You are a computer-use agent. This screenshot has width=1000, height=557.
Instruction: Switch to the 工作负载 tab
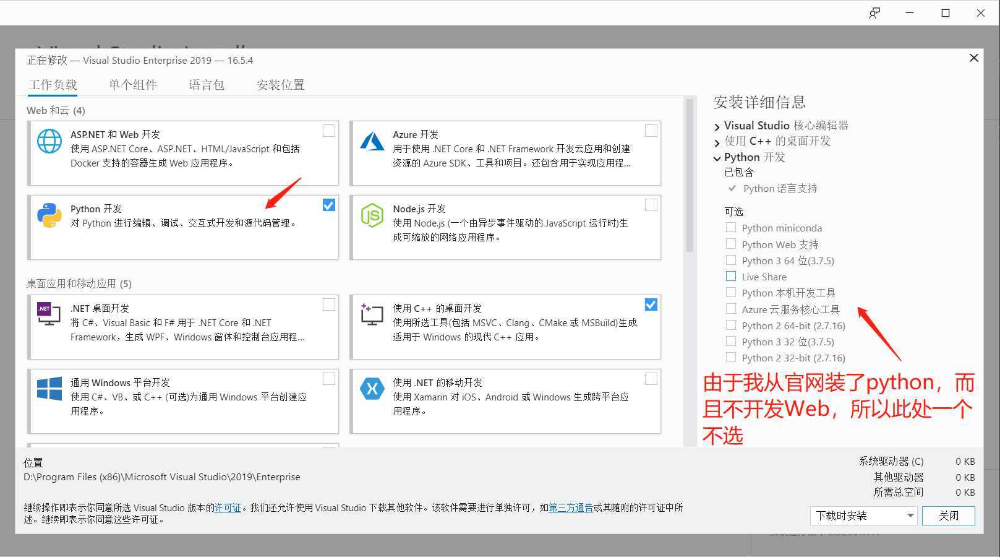pyautogui.click(x=53, y=85)
